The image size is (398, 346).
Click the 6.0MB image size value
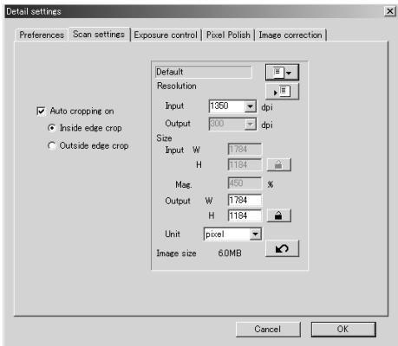click(230, 253)
